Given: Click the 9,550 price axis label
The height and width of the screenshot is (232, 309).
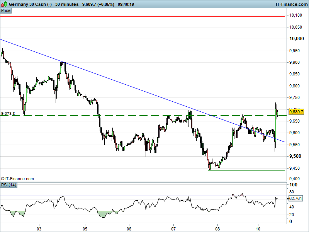Looking at the screenshot, I should coord(294,145).
